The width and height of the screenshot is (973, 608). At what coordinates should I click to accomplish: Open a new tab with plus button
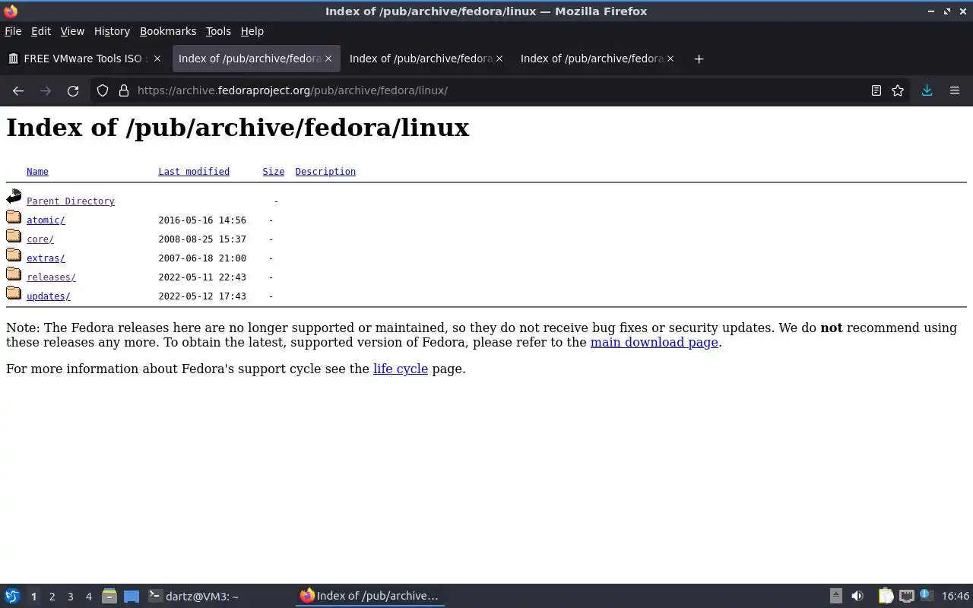point(699,59)
